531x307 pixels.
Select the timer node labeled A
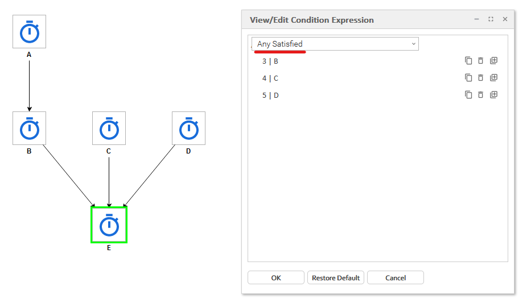coord(30,32)
